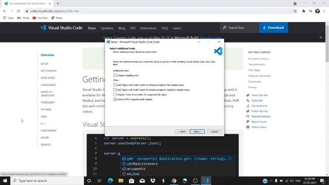Expand the USER GUIDE sidebar section

(x=48, y=78)
